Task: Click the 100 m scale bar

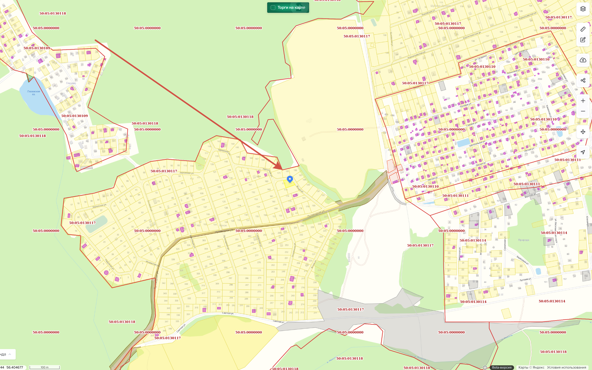Action: click(44, 367)
